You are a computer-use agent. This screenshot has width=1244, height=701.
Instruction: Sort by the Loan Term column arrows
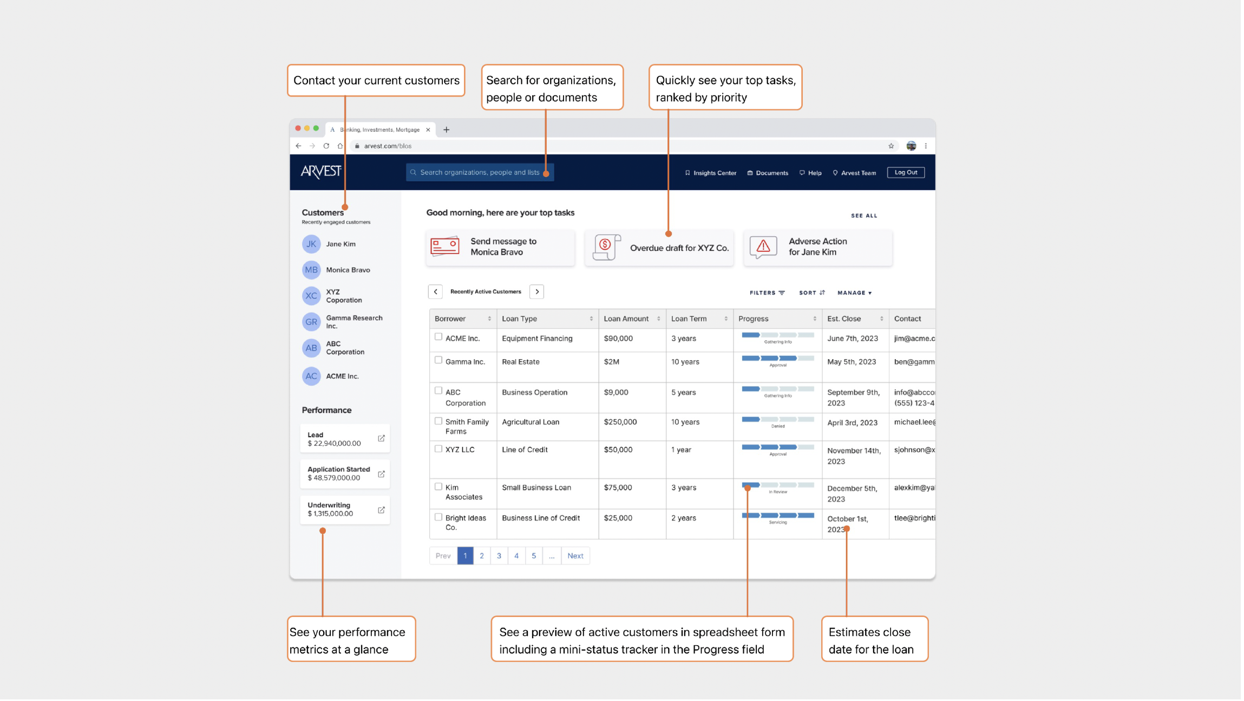tap(726, 319)
